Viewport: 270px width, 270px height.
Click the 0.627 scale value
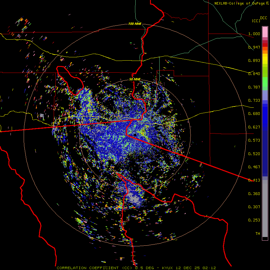(254, 127)
